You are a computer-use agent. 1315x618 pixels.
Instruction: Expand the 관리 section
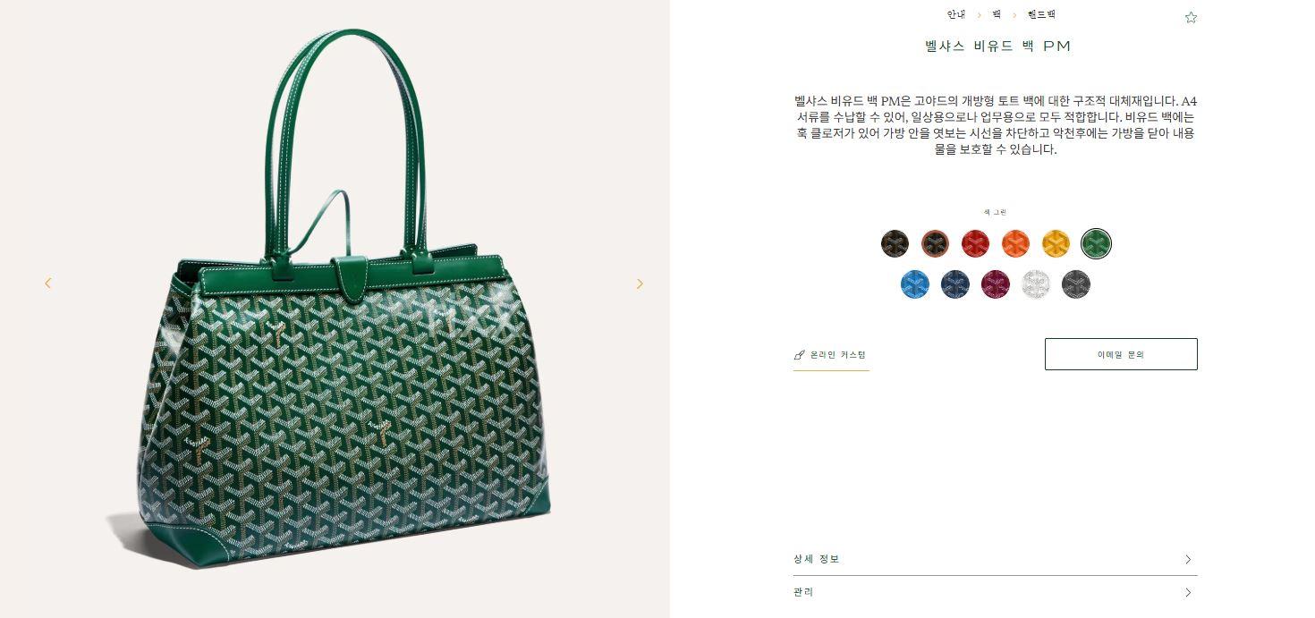point(995,592)
